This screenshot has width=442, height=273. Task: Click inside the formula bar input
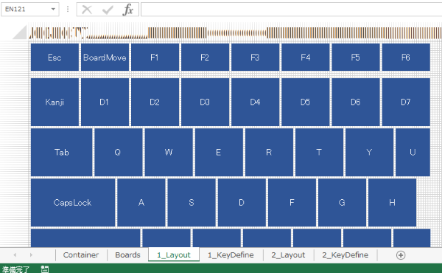pyautogui.click(x=291, y=10)
